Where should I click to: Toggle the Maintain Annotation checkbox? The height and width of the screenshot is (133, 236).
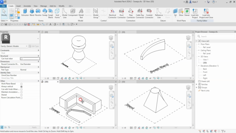21,92
